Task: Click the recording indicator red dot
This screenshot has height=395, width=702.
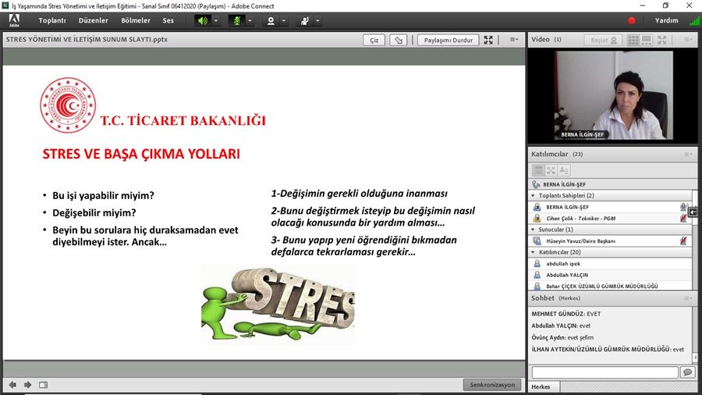Action: click(x=632, y=21)
